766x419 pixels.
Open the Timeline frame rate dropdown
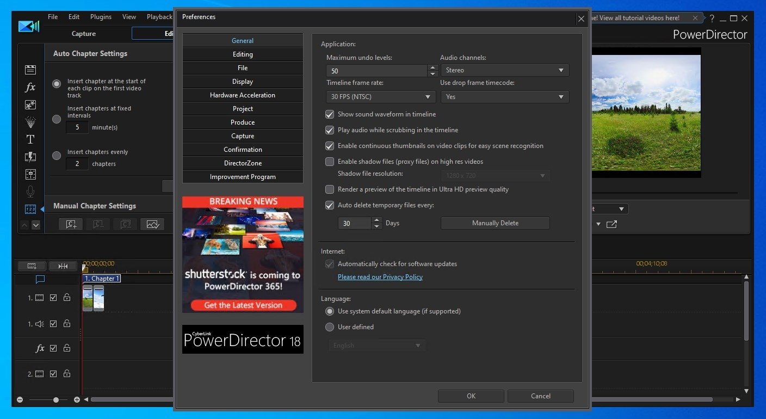pyautogui.click(x=381, y=97)
